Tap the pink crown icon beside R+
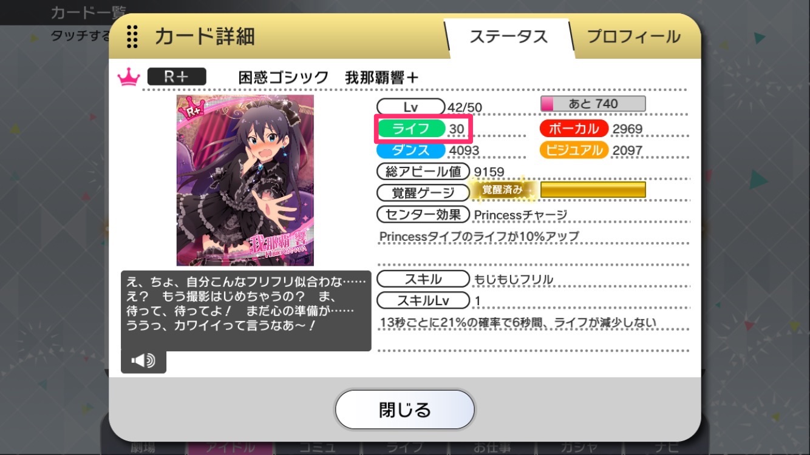810x455 pixels. [x=128, y=77]
